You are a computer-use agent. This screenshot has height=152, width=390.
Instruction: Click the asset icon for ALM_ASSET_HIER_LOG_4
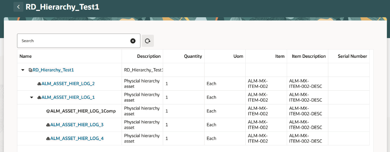point(48,139)
